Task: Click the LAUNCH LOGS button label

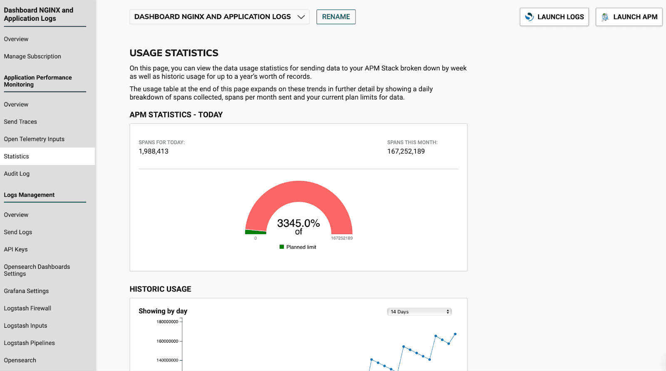Action: [x=560, y=17]
